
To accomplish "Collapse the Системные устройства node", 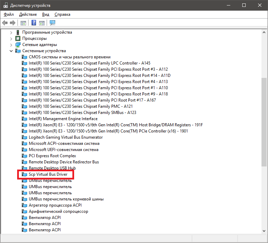I will pyautogui.click(x=11, y=51).
